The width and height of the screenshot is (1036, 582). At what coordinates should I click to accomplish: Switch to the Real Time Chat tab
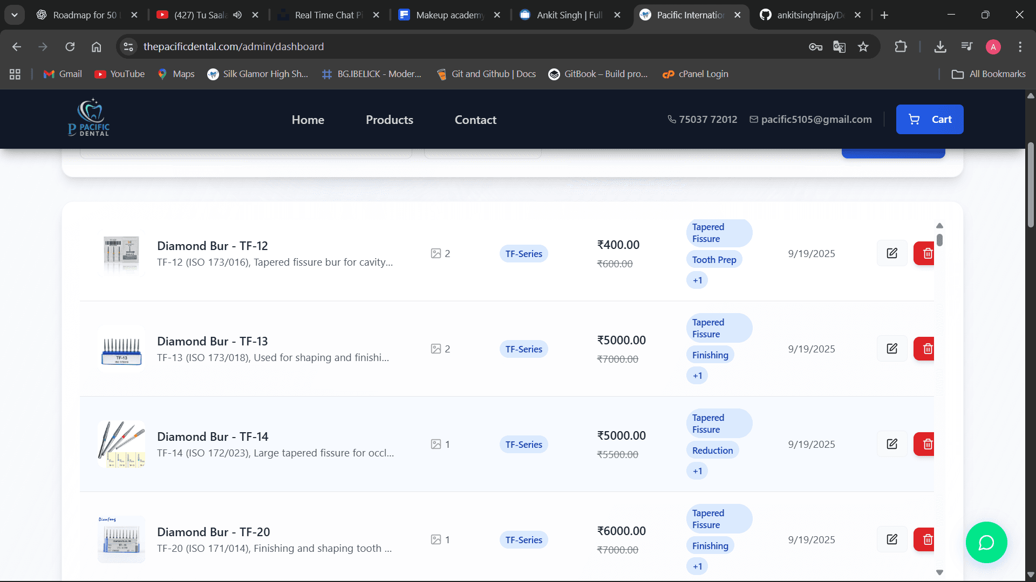click(328, 15)
